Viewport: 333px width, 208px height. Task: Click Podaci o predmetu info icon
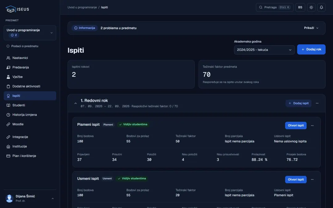(x=8, y=46)
